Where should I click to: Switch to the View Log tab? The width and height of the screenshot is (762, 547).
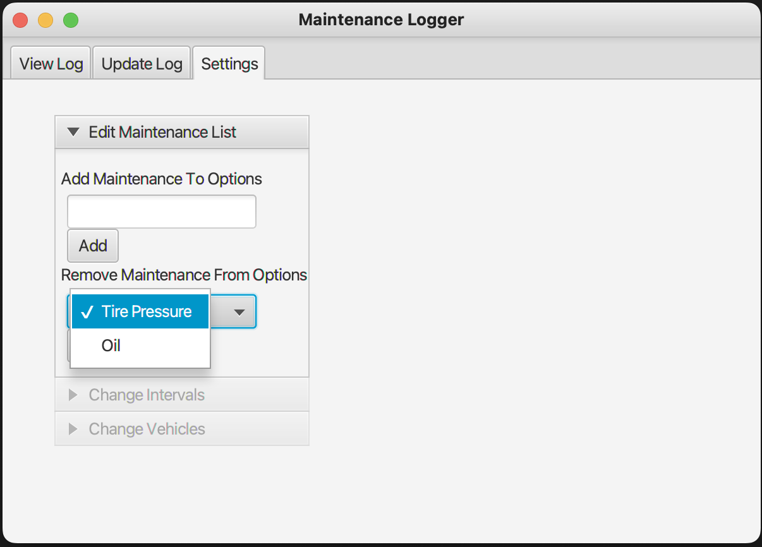[50, 63]
